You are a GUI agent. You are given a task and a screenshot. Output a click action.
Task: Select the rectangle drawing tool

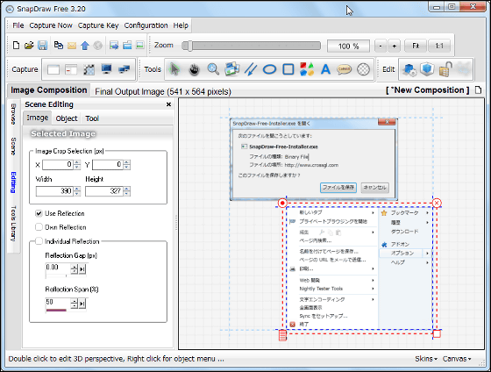pos(288,69)
